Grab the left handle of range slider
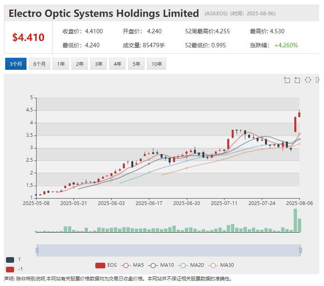This screenshot has width=324, height=286. coord(37,250)
